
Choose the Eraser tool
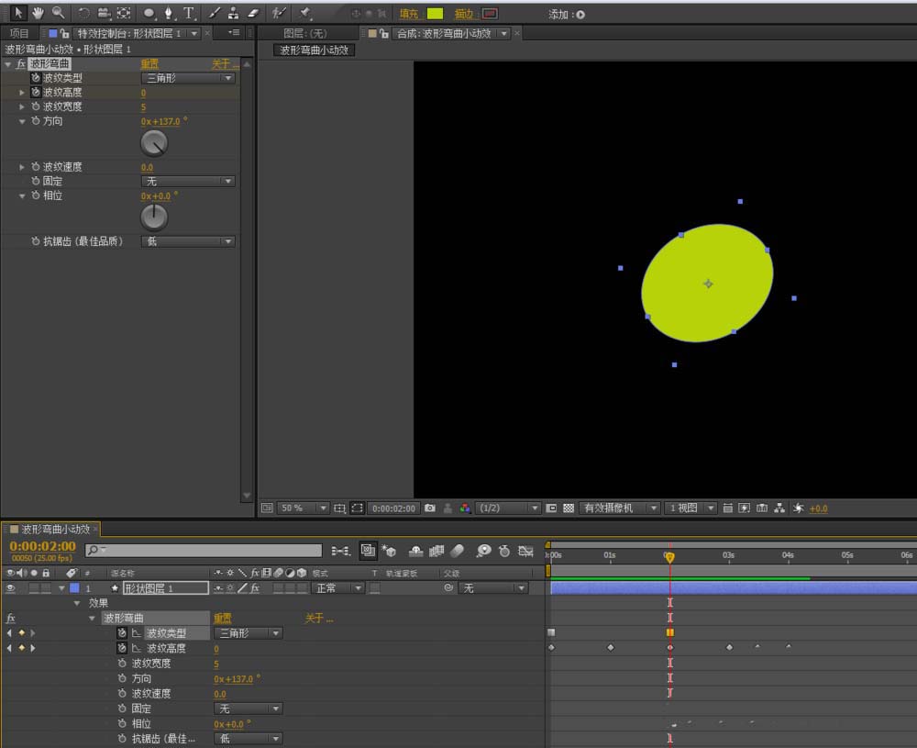point(255,13)
